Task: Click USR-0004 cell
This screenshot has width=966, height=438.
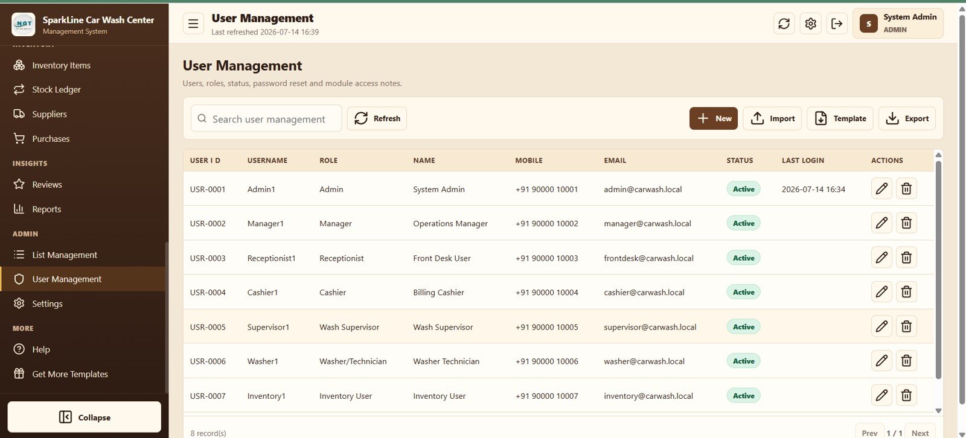Action: 208,293
